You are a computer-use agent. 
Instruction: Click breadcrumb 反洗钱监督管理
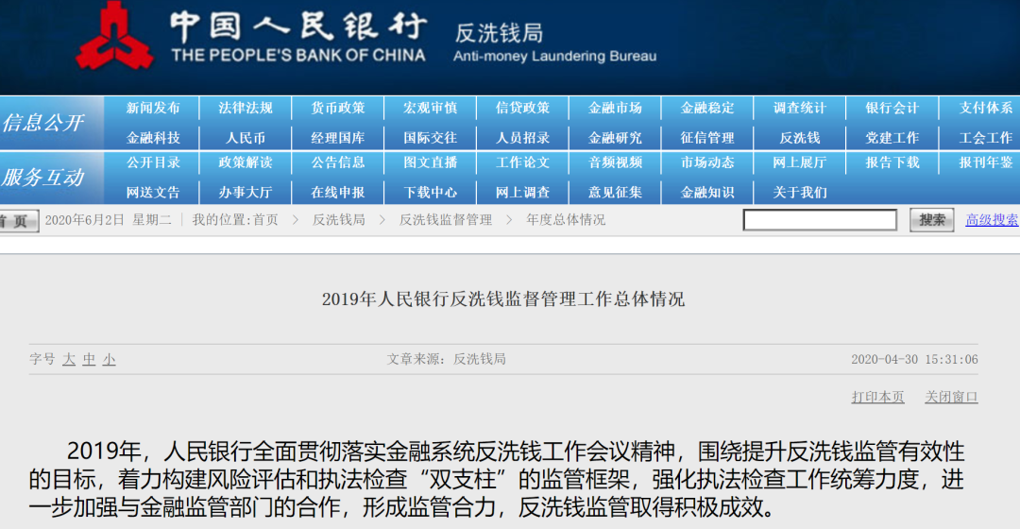click(x=446, y=220)
